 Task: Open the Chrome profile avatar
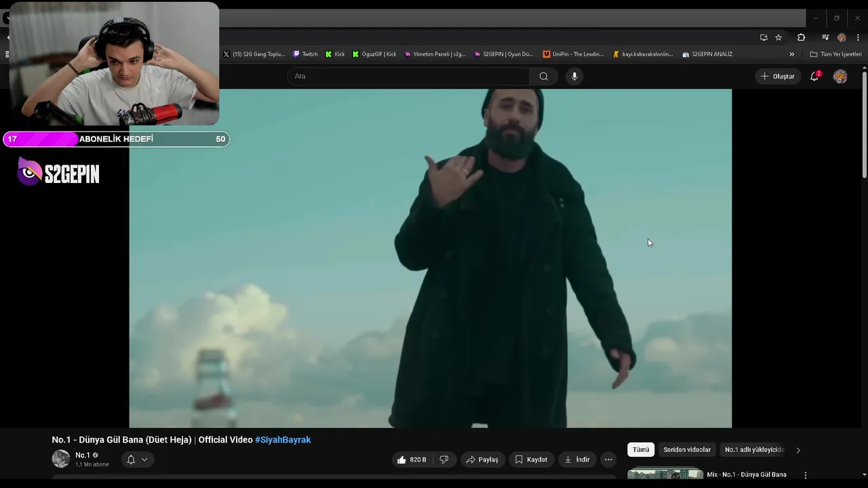pos(842,37)
